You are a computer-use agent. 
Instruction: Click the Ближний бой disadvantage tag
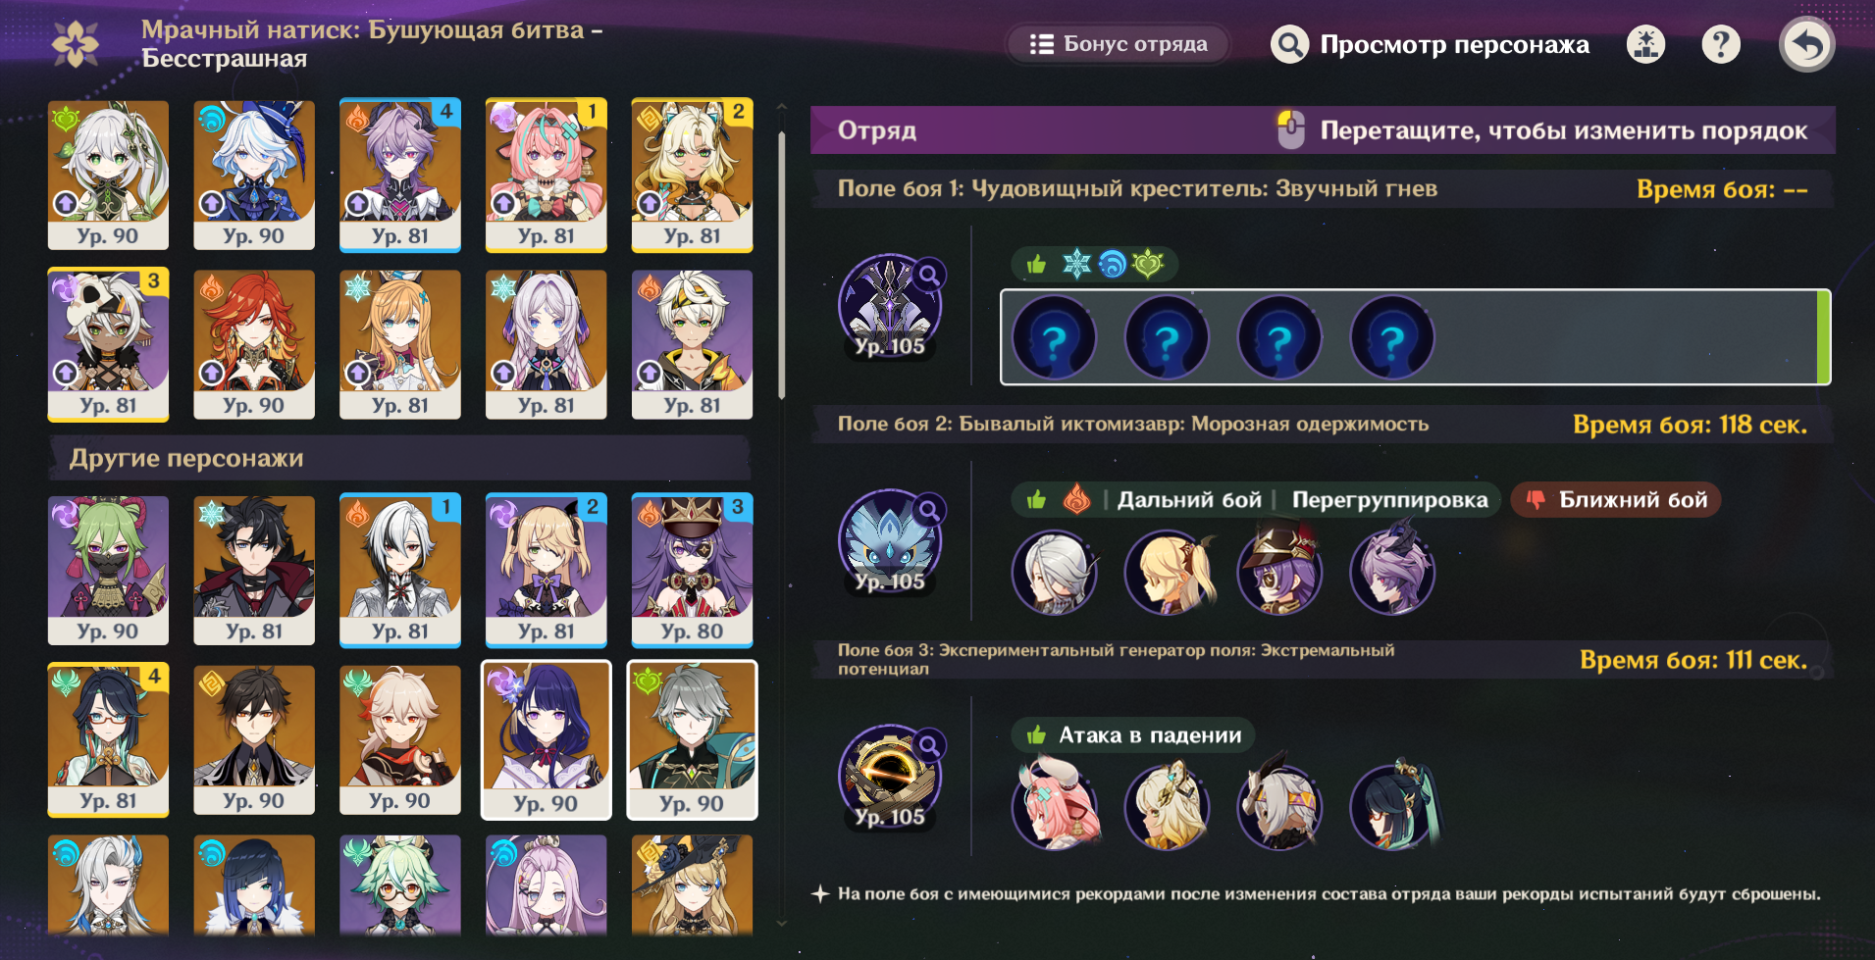[1616, 500]
